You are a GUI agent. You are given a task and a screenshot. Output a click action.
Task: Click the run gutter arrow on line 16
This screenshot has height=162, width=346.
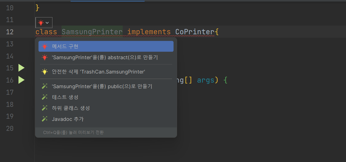22,80
